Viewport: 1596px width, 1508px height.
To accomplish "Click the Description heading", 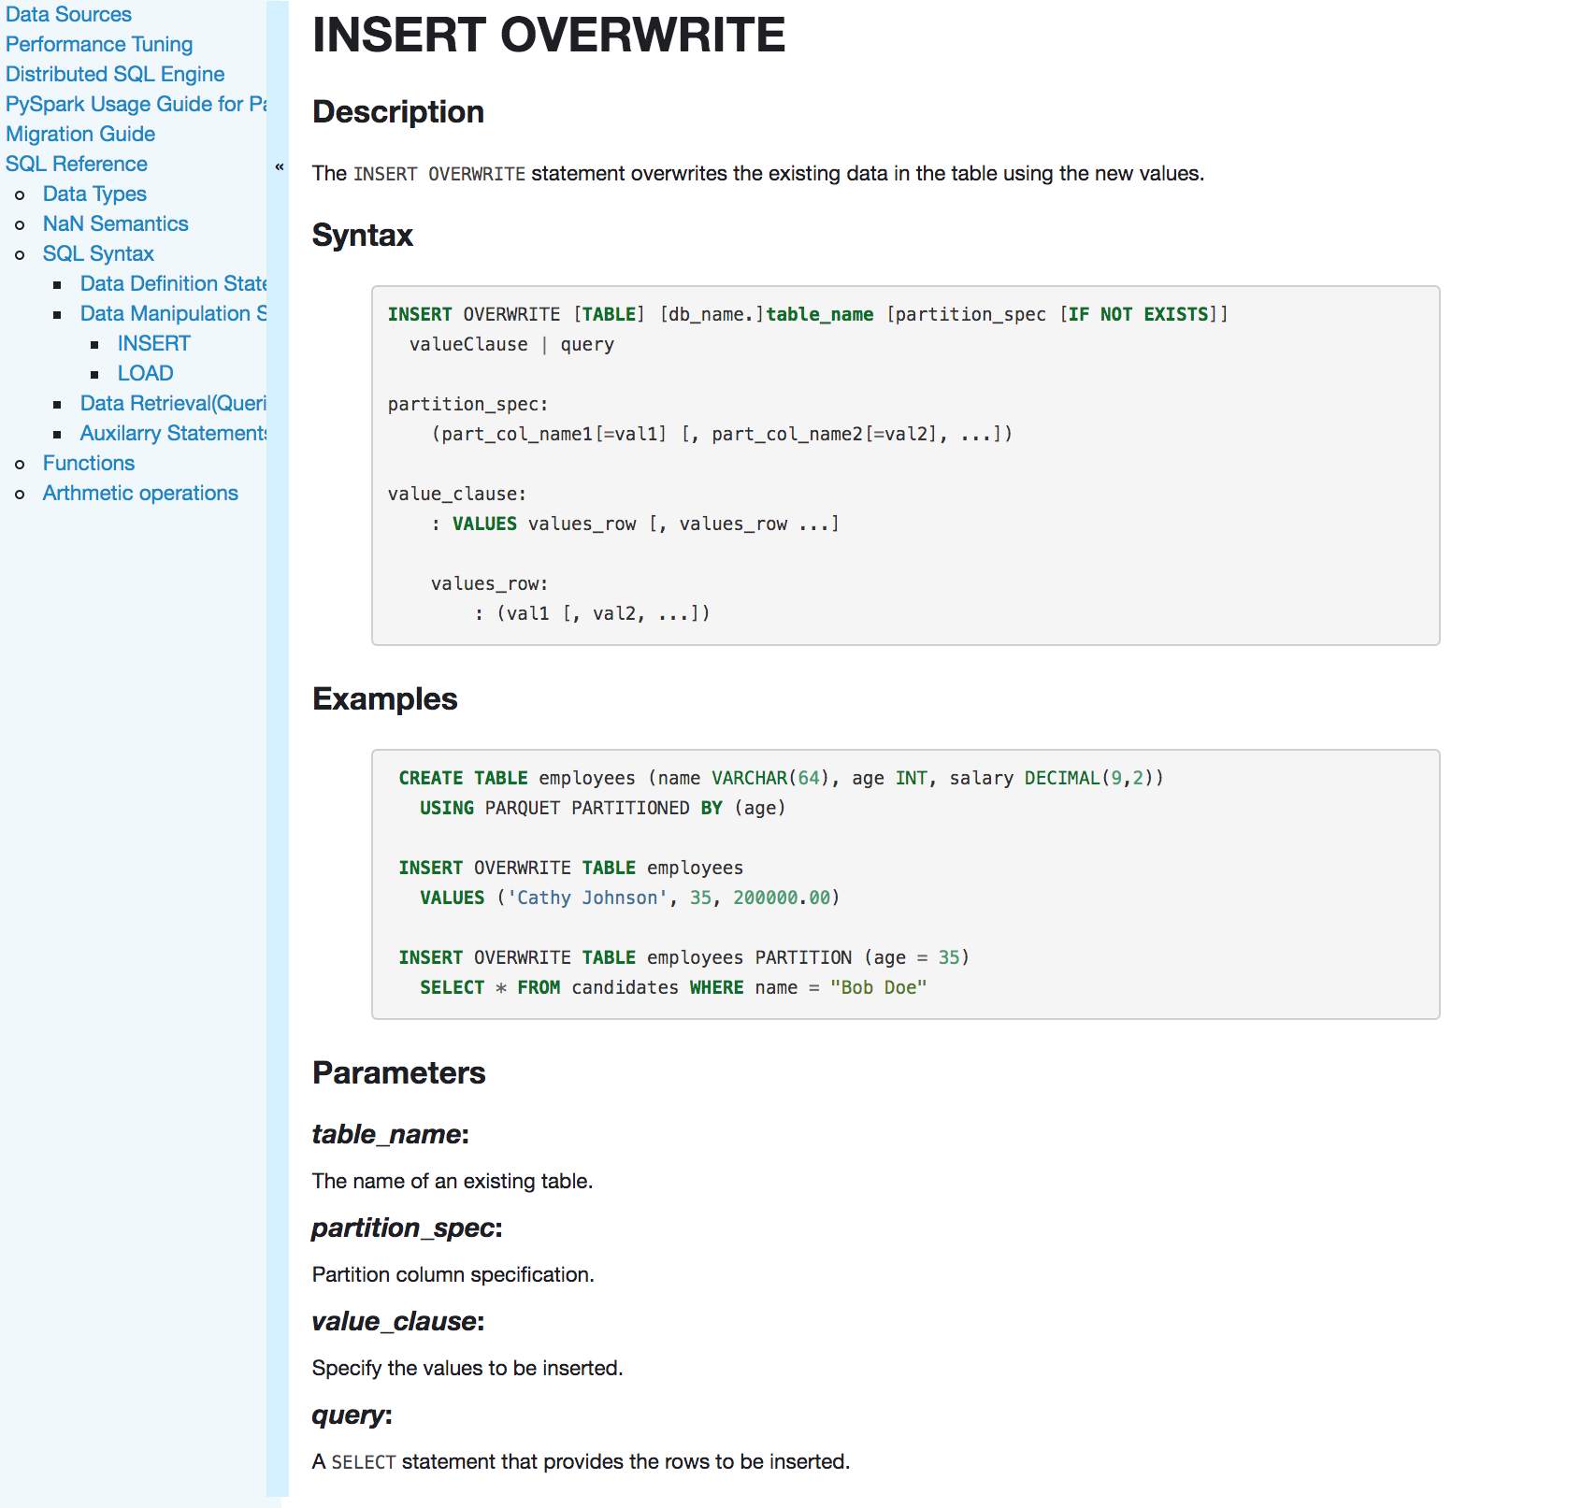I will coord(398,112).
